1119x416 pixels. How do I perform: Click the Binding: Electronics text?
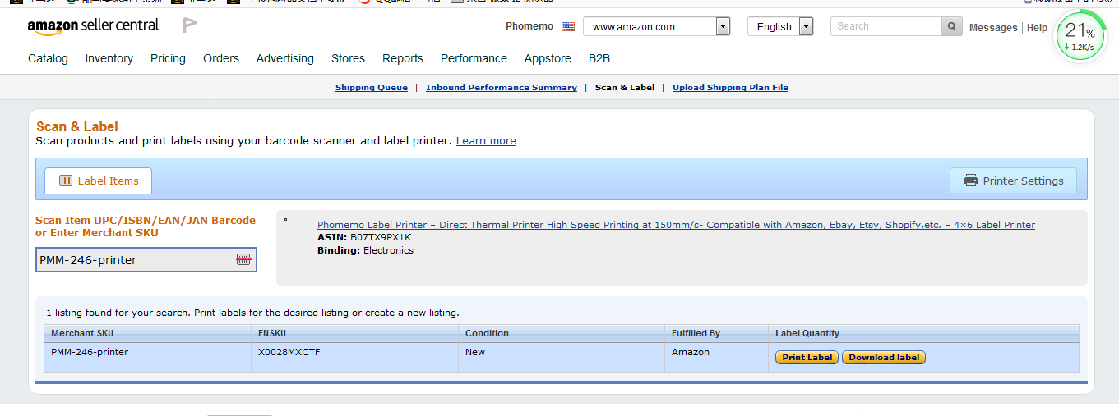click(365, 250)
